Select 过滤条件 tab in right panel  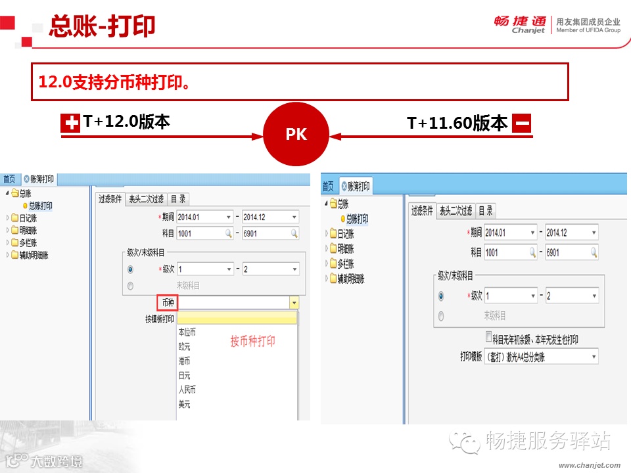point(422,210)
